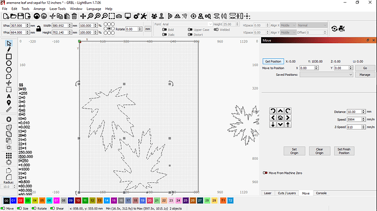
Task: Open the Font dropdown list
Action: (x=187, y=24)
